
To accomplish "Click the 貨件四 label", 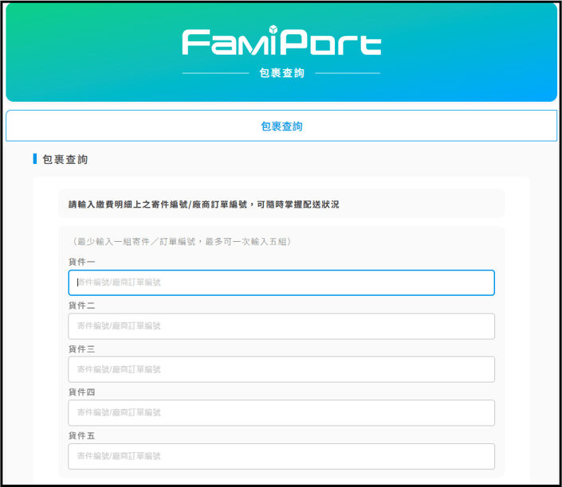I will pyautogui.click(x=81, y=392).
